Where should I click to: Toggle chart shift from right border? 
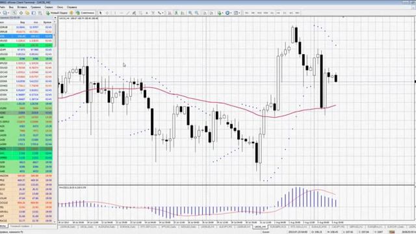(x=211, y=13)
